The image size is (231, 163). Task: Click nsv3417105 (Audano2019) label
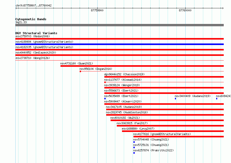pyautogui.click(x=124, y=107)
